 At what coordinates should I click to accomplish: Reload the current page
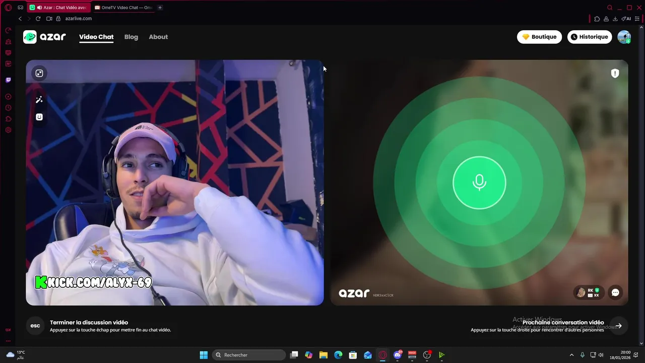[x=38, y=19]
